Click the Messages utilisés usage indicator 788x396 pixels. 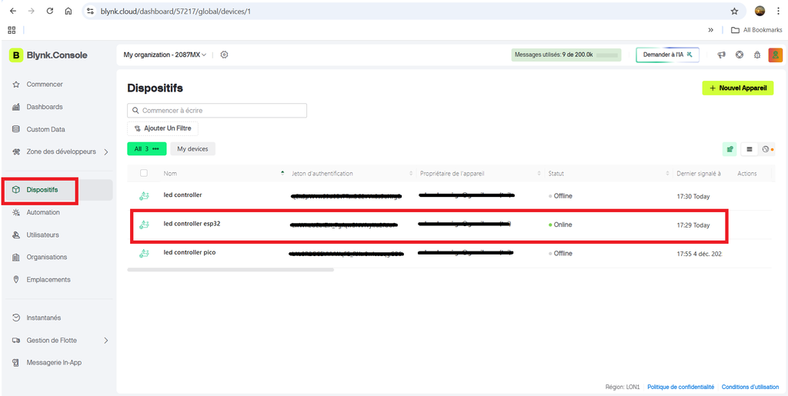click(566, 55)
